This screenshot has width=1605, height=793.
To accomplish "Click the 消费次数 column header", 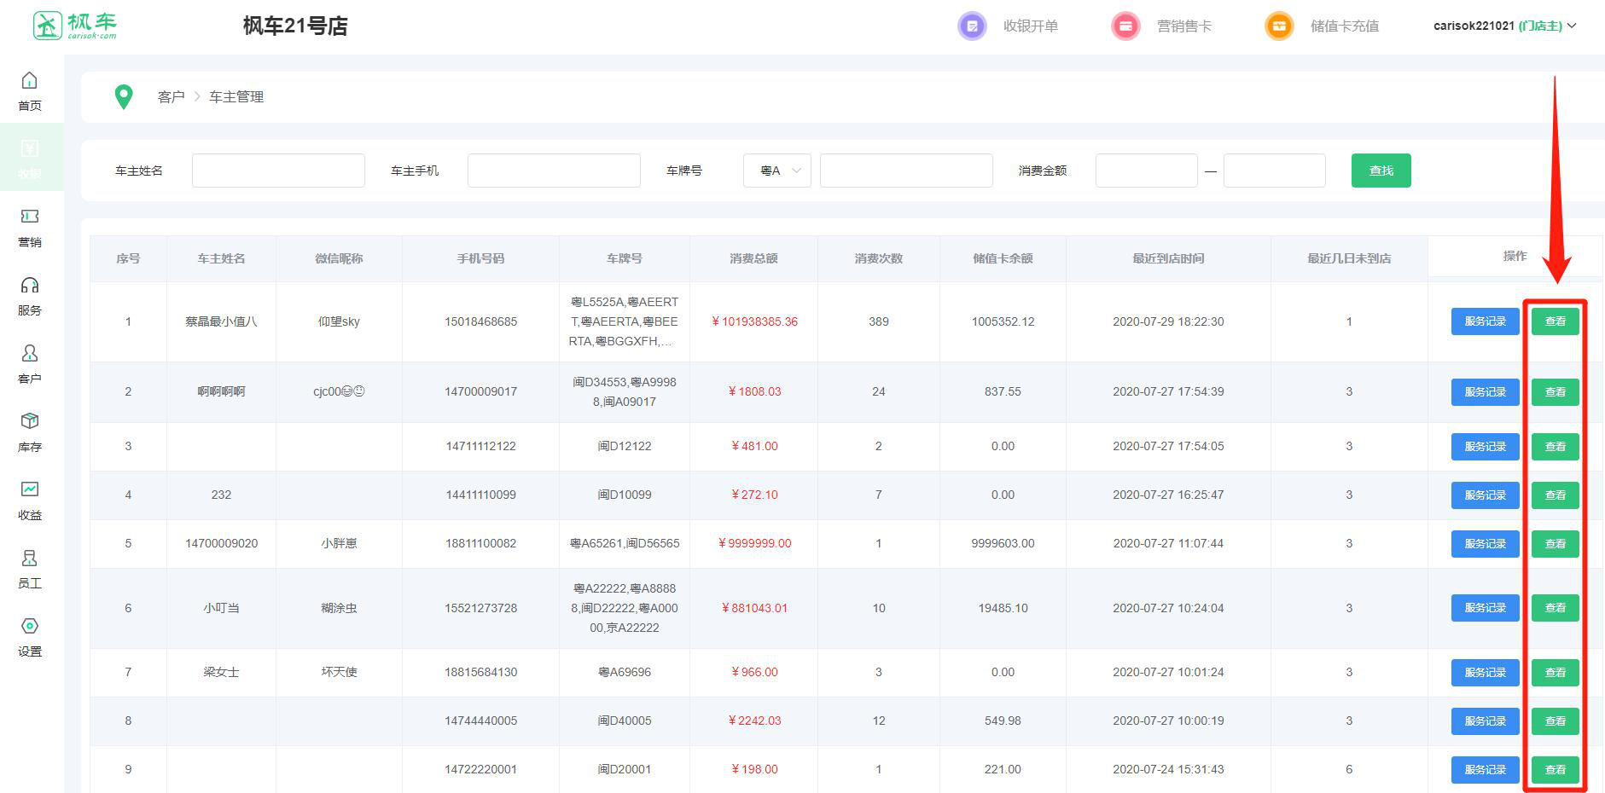I will point(879,258).
